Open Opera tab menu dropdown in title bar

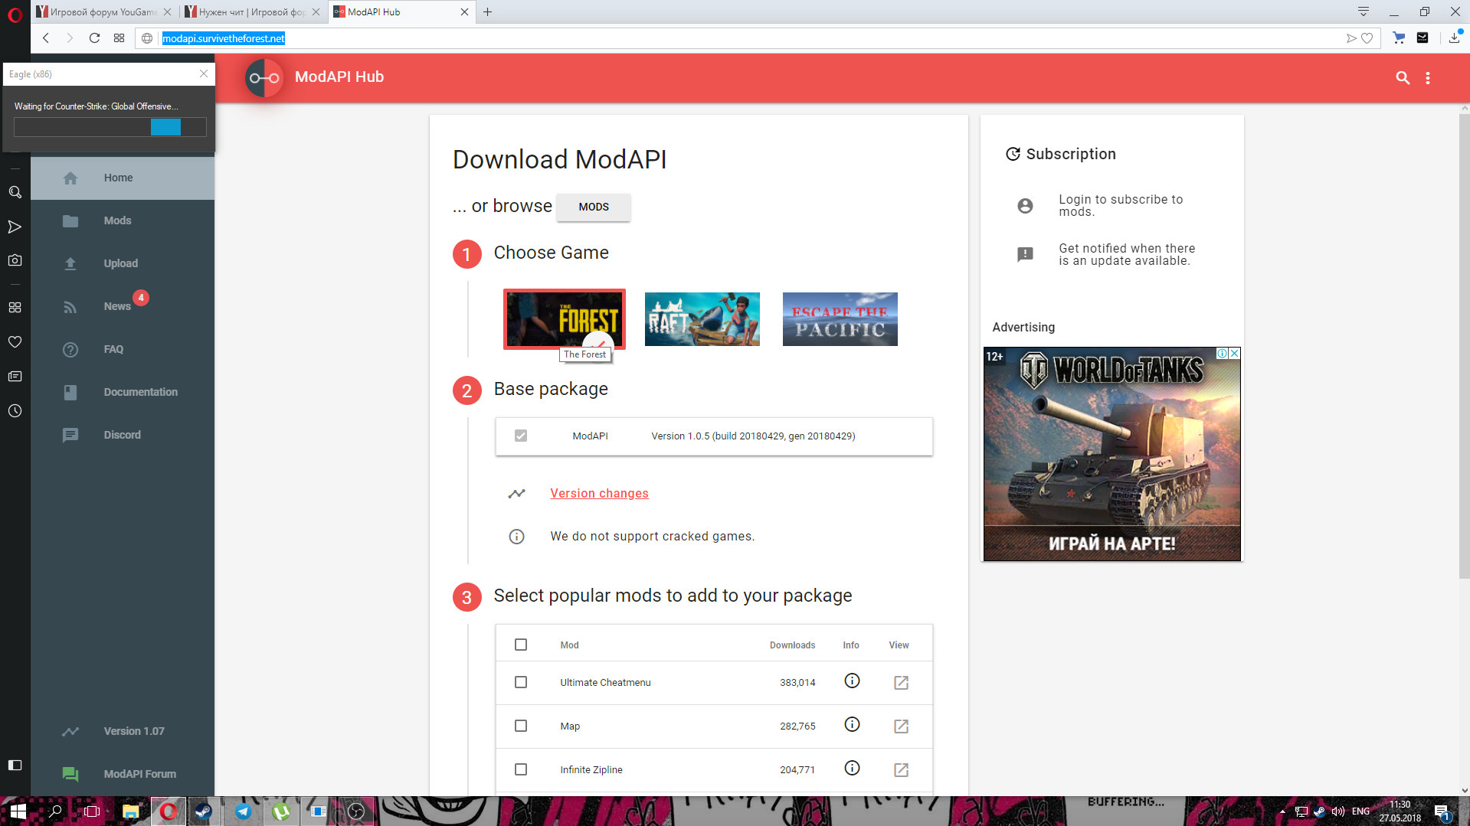click(x=1364, y=11)
